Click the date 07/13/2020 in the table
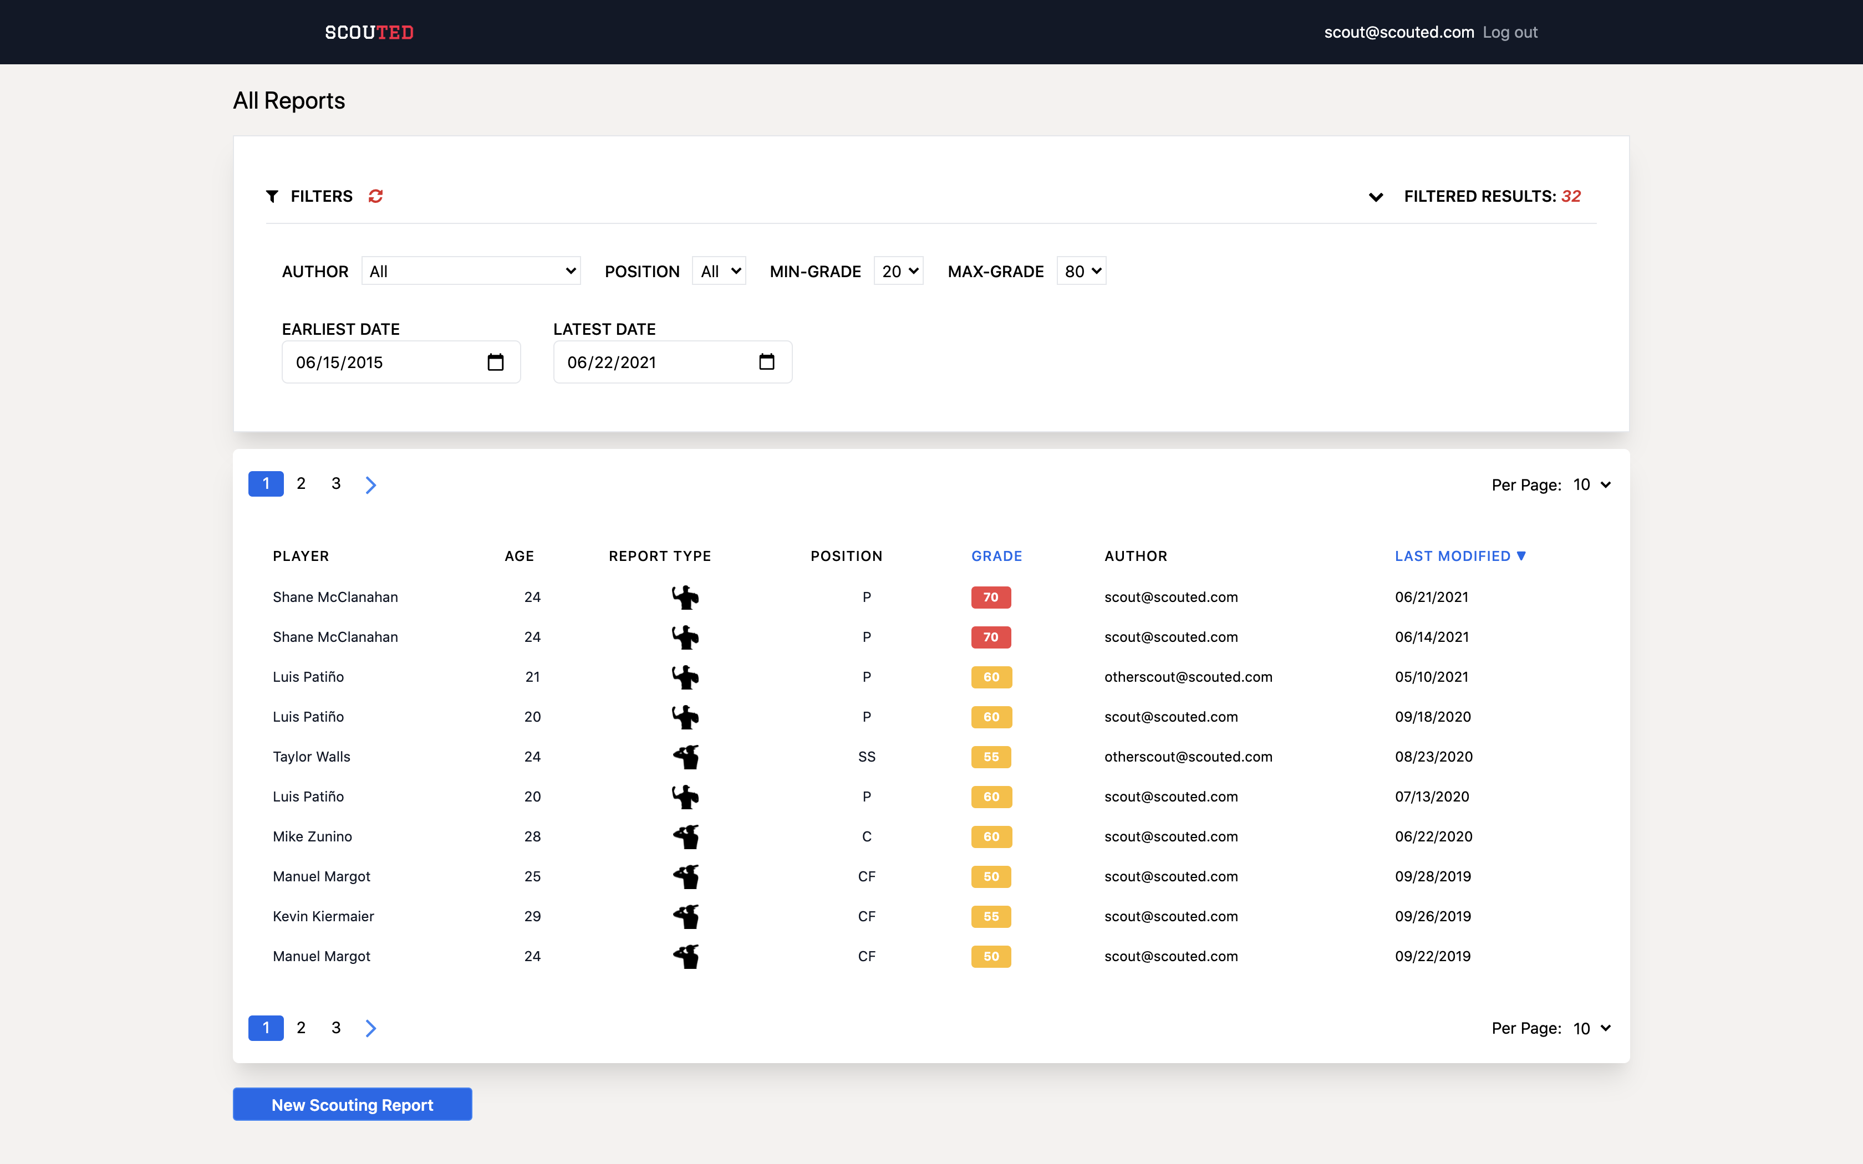 [1432, 797]
